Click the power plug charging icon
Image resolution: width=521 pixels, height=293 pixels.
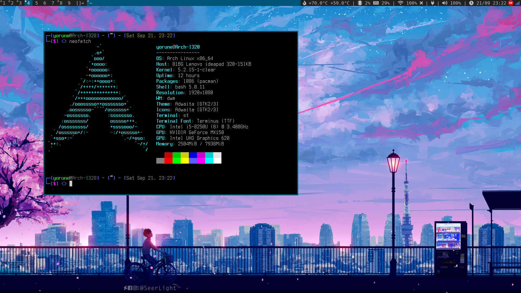coord(433,3)
